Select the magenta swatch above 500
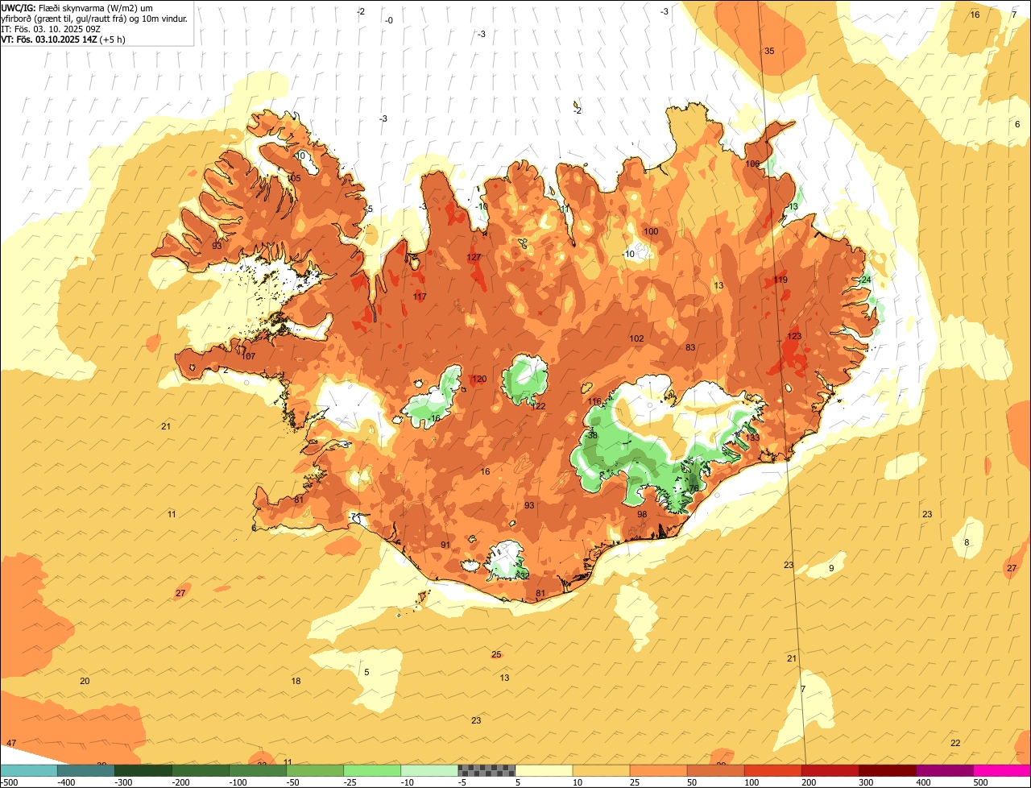Viewport: 1031px width, 788px height. point(1002,770)
